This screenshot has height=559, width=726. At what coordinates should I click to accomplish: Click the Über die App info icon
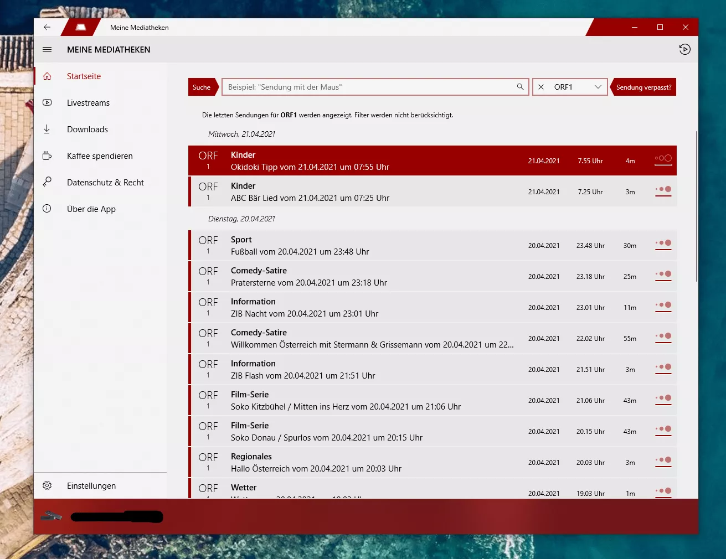click(47, 209)
